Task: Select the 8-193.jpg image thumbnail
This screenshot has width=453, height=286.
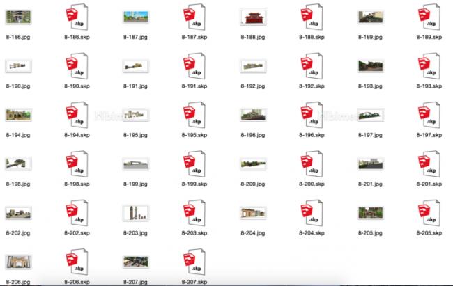Action: 367,66
